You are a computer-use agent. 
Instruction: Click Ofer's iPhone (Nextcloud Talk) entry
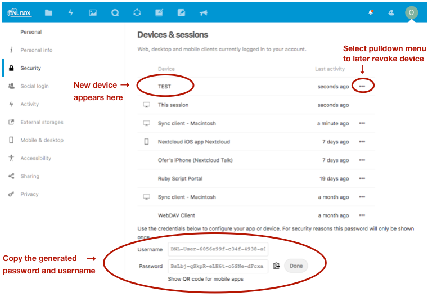pos(195,160)
